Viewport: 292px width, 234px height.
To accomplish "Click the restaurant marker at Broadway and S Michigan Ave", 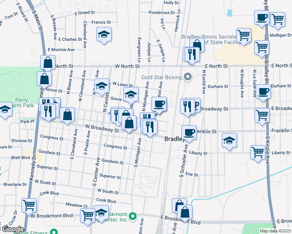I will [x=150, y=128].
